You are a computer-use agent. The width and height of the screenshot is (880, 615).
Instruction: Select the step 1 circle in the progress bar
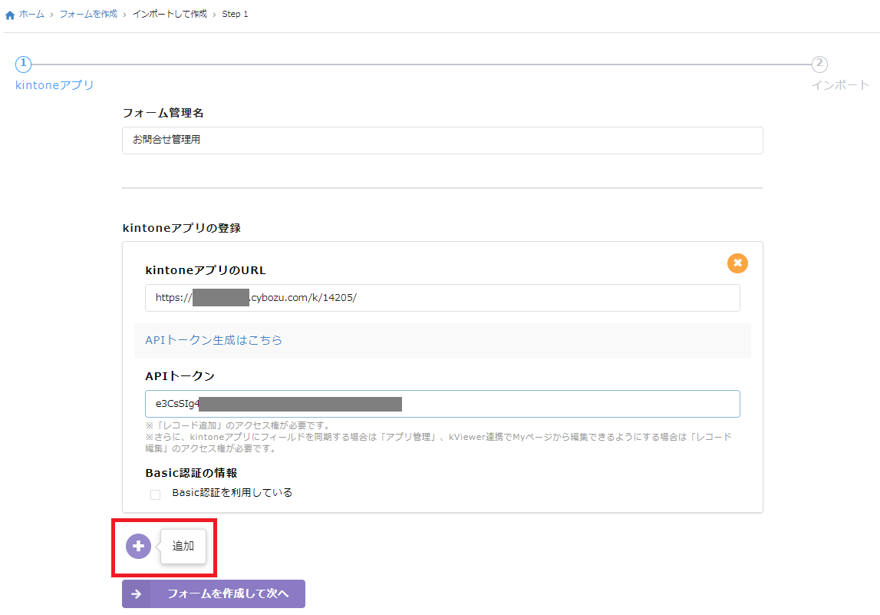coord(23,64)
